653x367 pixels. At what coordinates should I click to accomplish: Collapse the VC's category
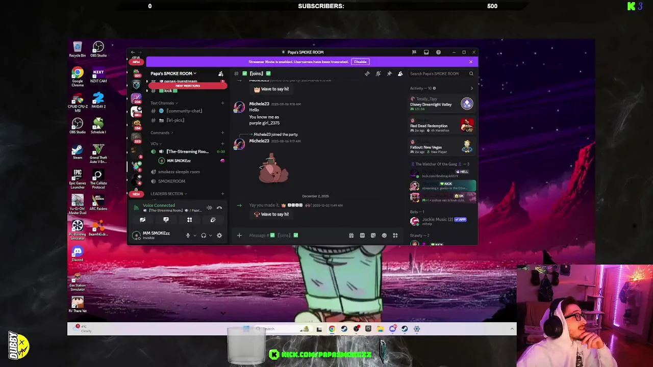[156, 144]
